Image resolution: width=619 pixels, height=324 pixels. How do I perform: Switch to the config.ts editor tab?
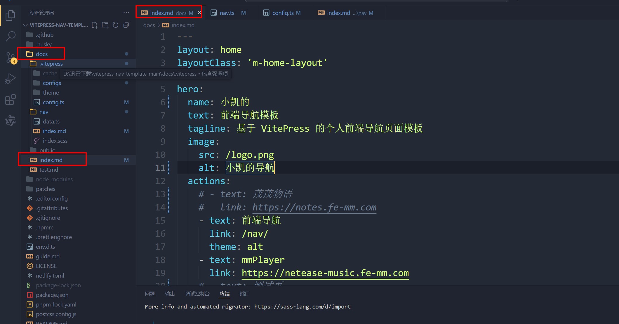[283, 13]
